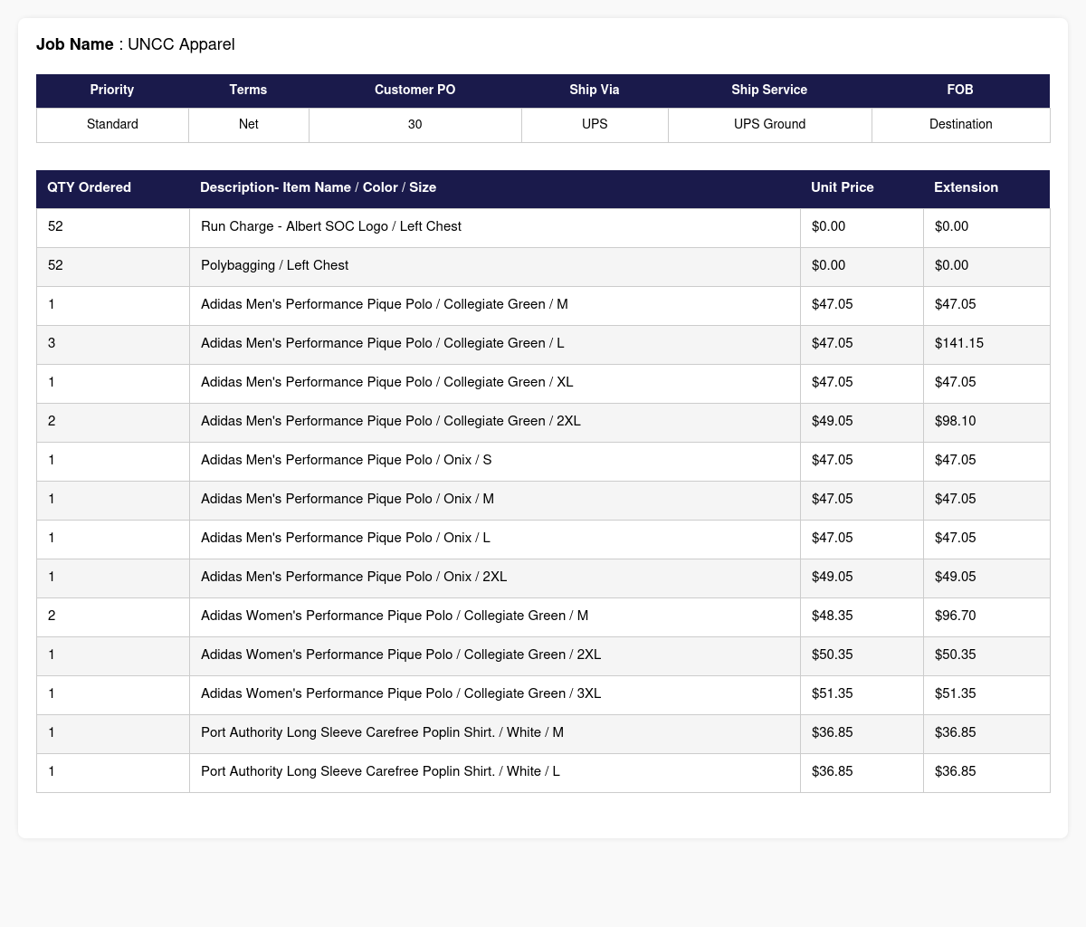The height and width of the screenshot is (927, 1086).
Task: Click $36.85 unit price for White / M
Action: [833, 732]
